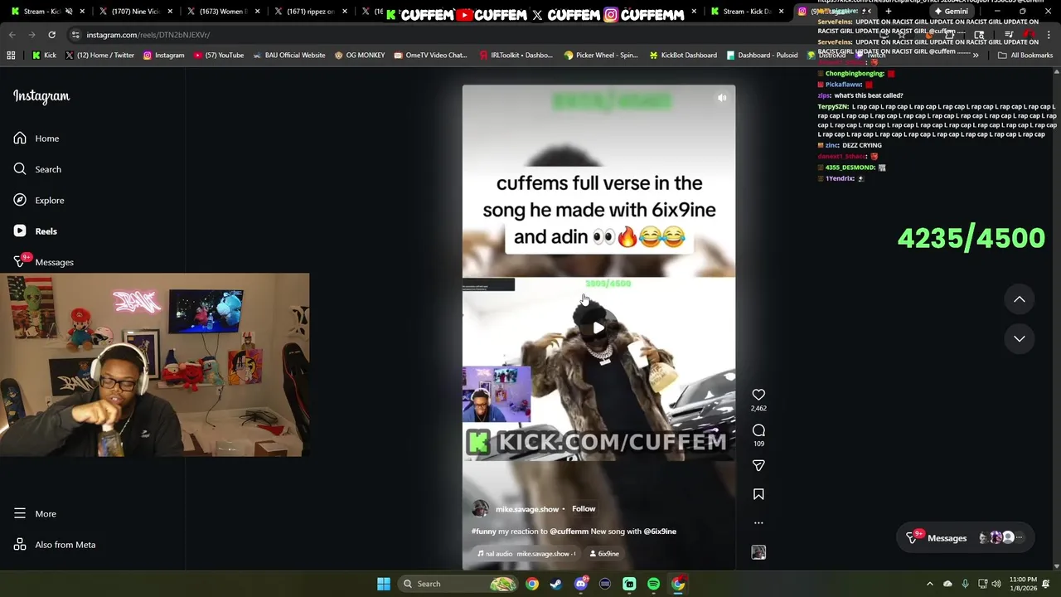Screen dimensions: 1061x597
Task: Open Windows Start menu
Action: (x=384, y=584)
